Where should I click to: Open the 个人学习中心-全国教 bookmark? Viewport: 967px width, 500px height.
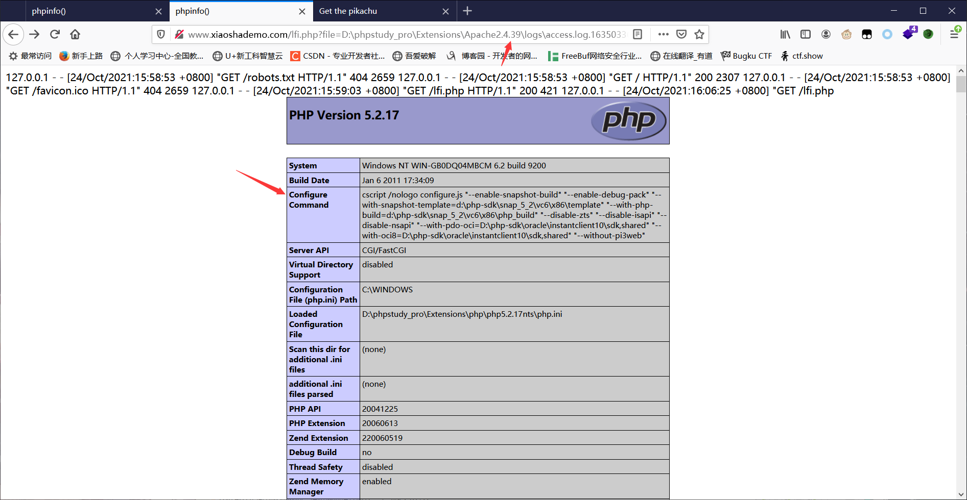pyautogui.click(x=157, y=56)
